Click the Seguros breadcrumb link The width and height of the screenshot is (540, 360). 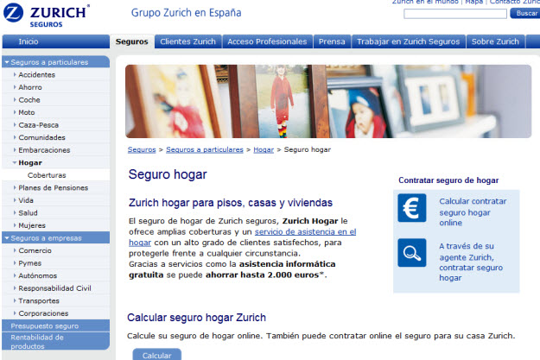click(142, 149)
